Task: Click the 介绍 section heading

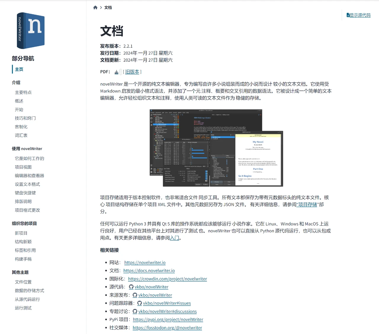Action: coord(16,83)
